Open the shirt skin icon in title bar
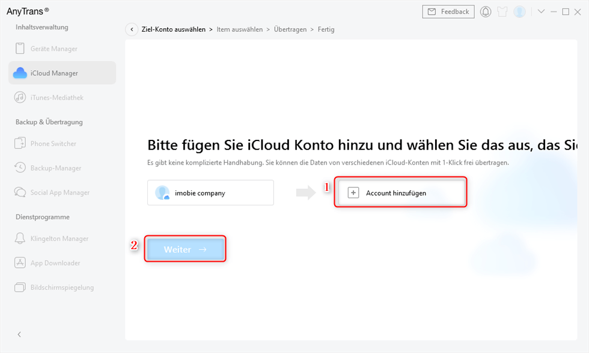Viewport: 589px width, 353px height. coord(502,11)
